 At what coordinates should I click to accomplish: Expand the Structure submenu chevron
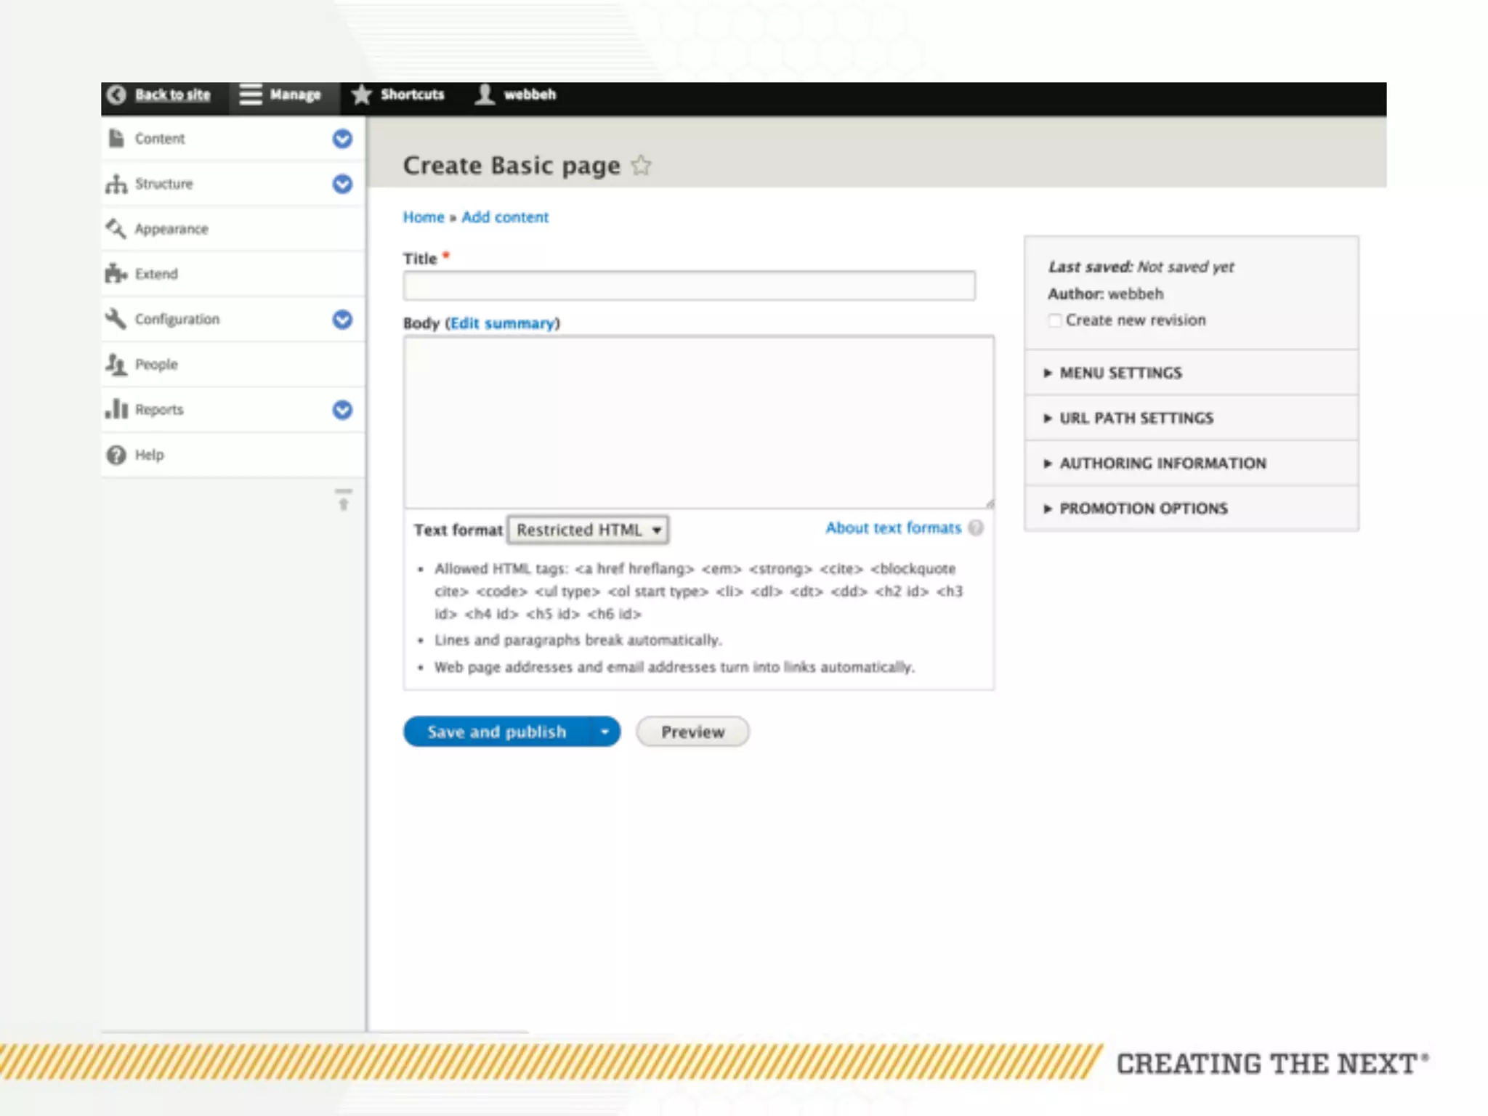click(x=342, y=184)
